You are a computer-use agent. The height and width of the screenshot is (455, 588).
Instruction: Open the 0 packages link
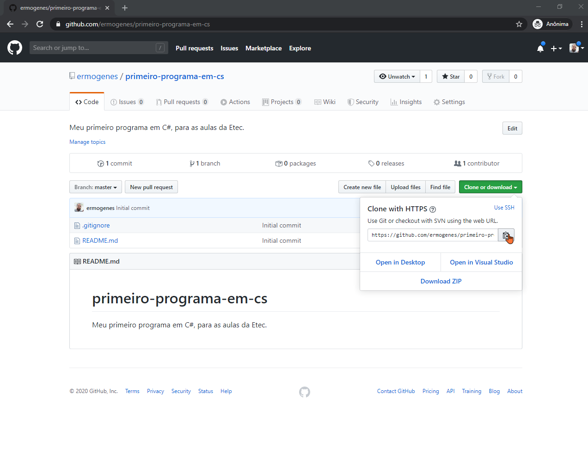(x=296, y=163)
